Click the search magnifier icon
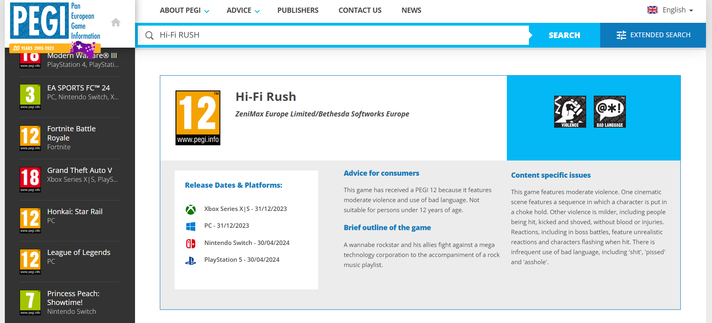This screenshot has width=712, height=323. pyautogui.click(x=149, y=35)
